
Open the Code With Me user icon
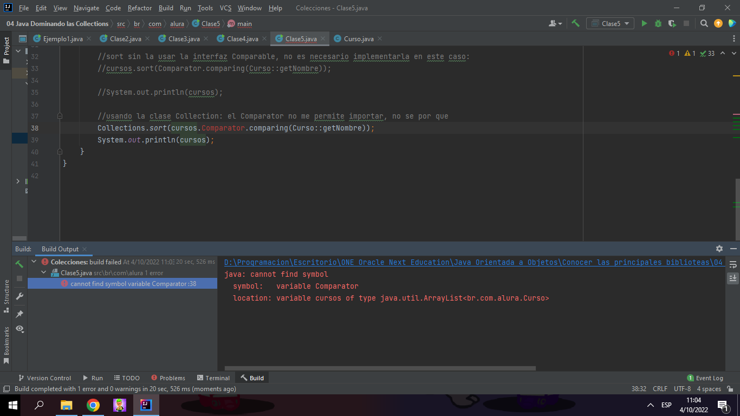click(x=555, y=23)
